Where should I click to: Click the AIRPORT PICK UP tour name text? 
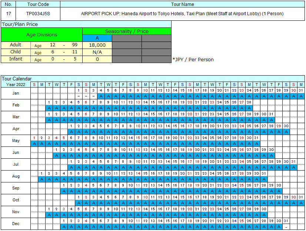click(182, 14)
